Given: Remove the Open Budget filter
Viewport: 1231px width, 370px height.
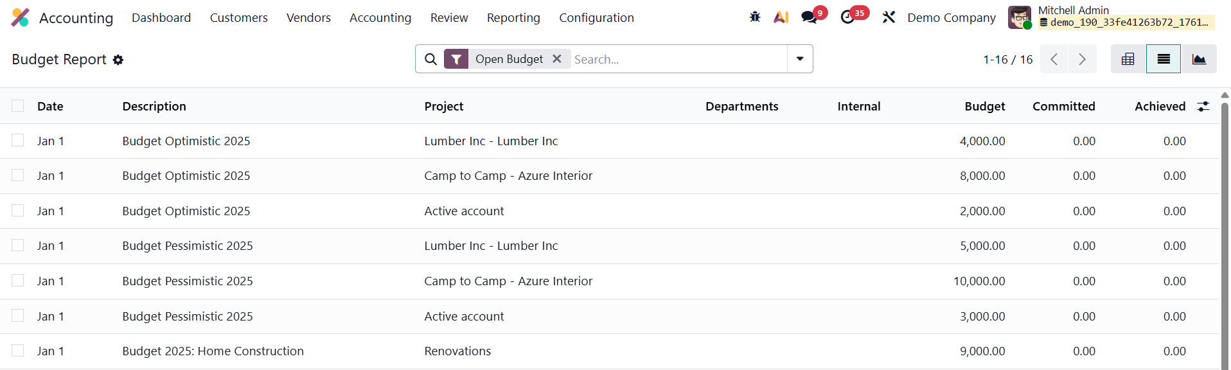Looking at the screenshot, I should tap(557, 59).
